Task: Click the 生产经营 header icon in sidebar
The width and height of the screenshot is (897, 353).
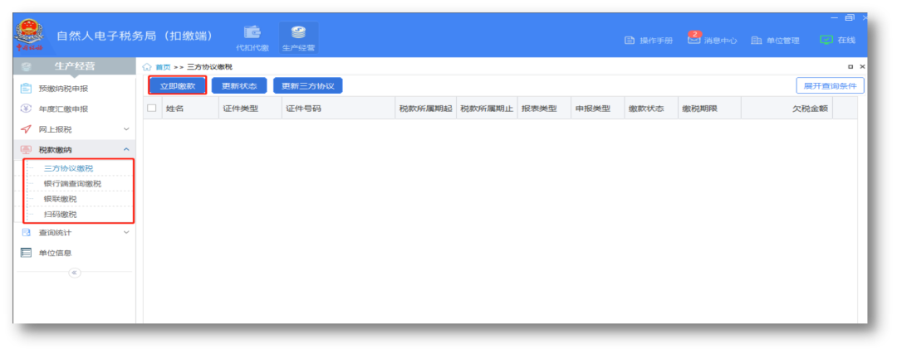Action: (26, 67)
